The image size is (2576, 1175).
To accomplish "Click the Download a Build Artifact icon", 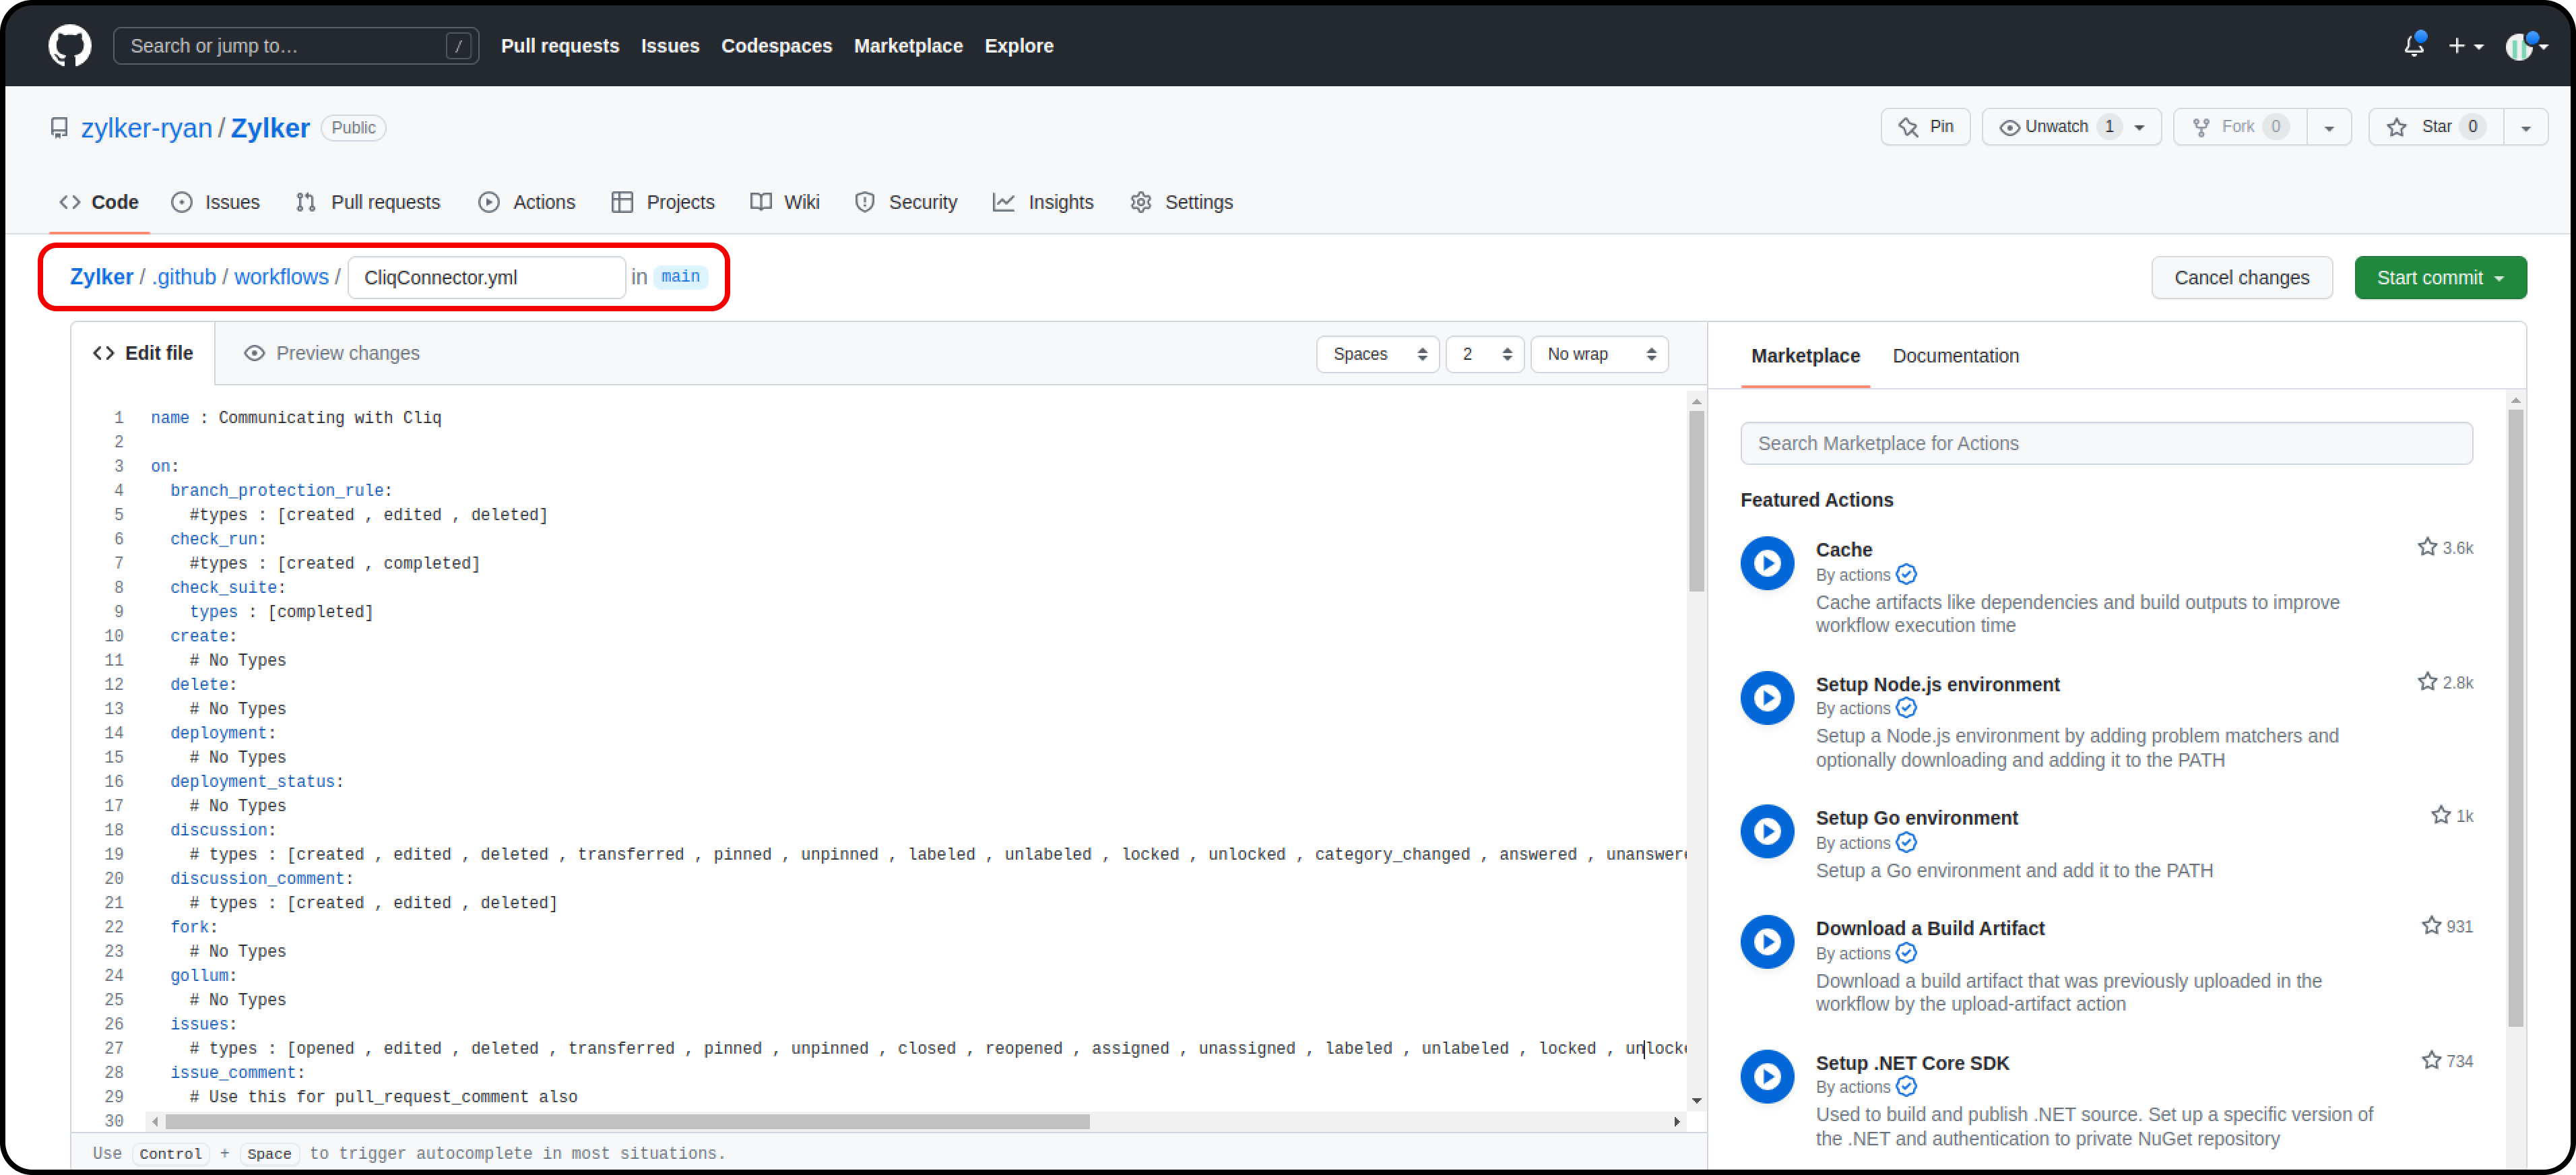I will tap(1766, 941).
